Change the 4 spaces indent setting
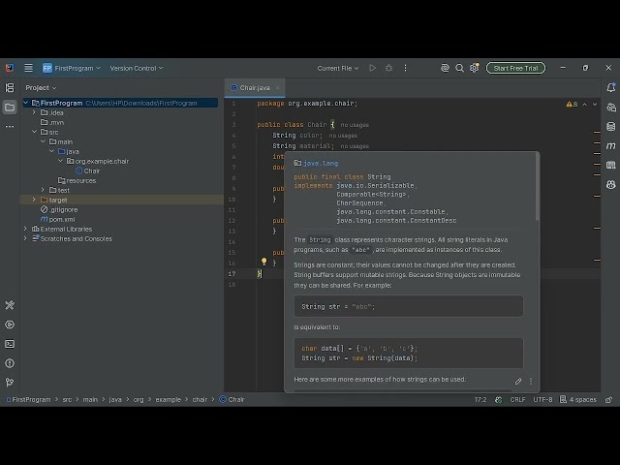Screen dimensions: 620x465 tap(578, 399)
